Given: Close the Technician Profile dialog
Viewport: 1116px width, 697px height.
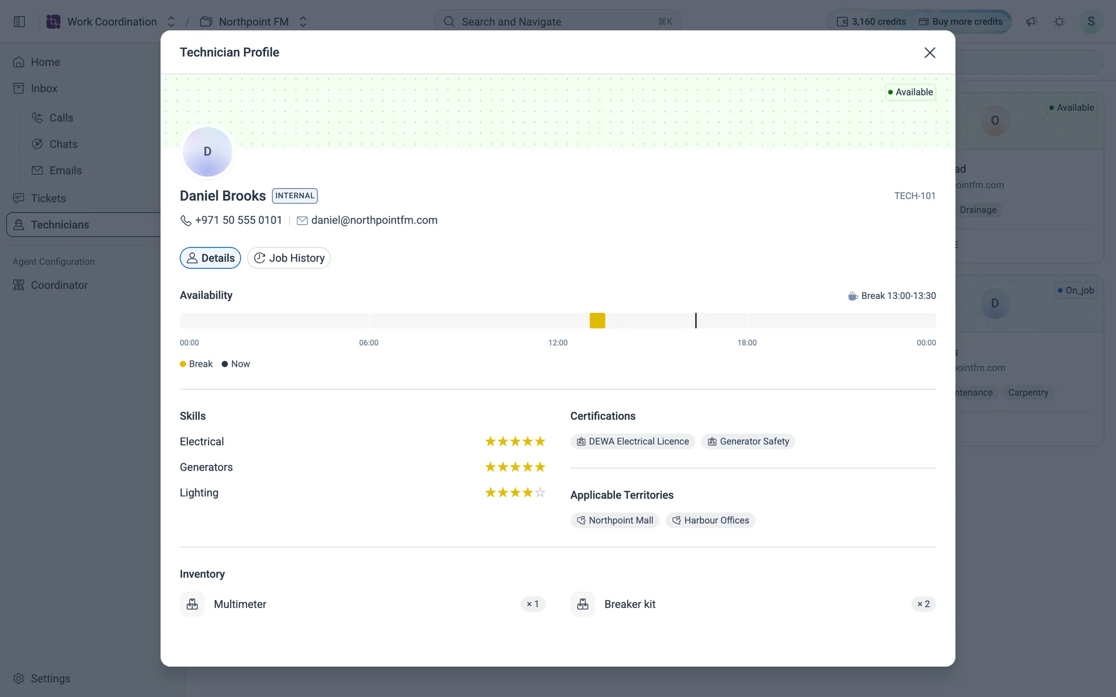Looking at the screenshot, I should pyautogui.click(x=930, y=52).
